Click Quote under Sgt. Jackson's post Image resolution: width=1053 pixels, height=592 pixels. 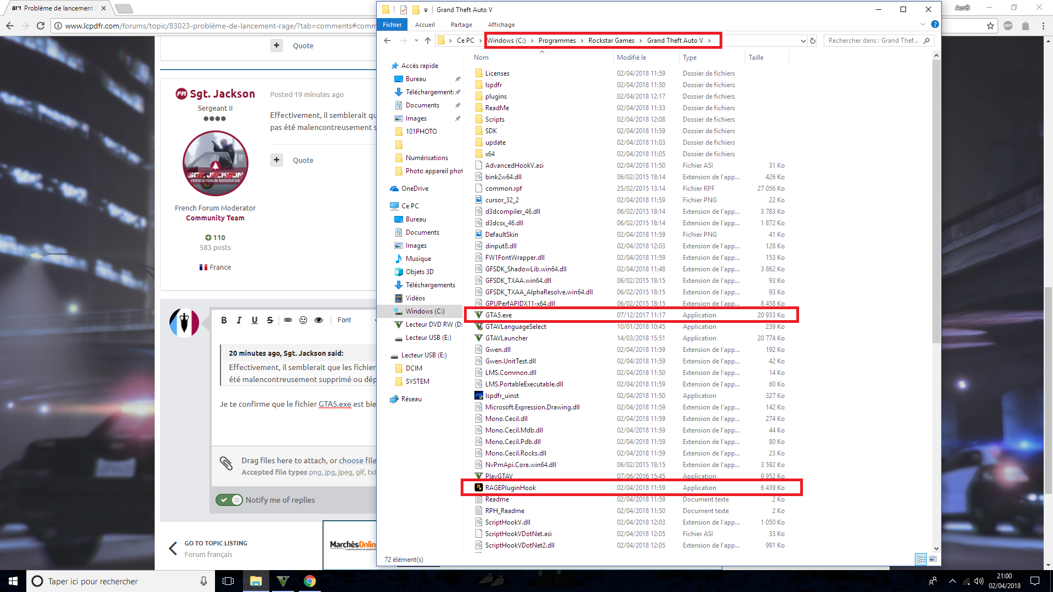click(303, 160)
